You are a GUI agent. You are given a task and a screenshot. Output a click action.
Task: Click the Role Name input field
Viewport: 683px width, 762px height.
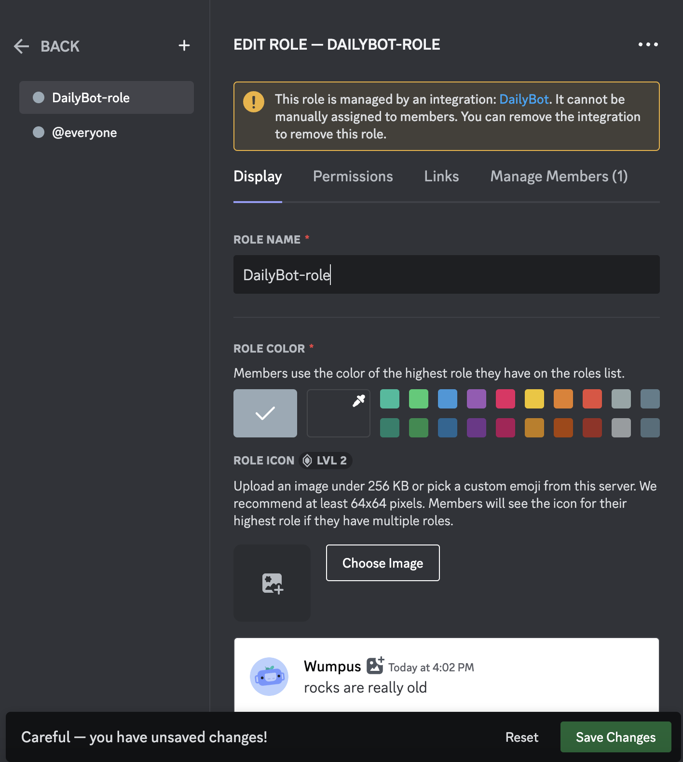click(447, 274)
